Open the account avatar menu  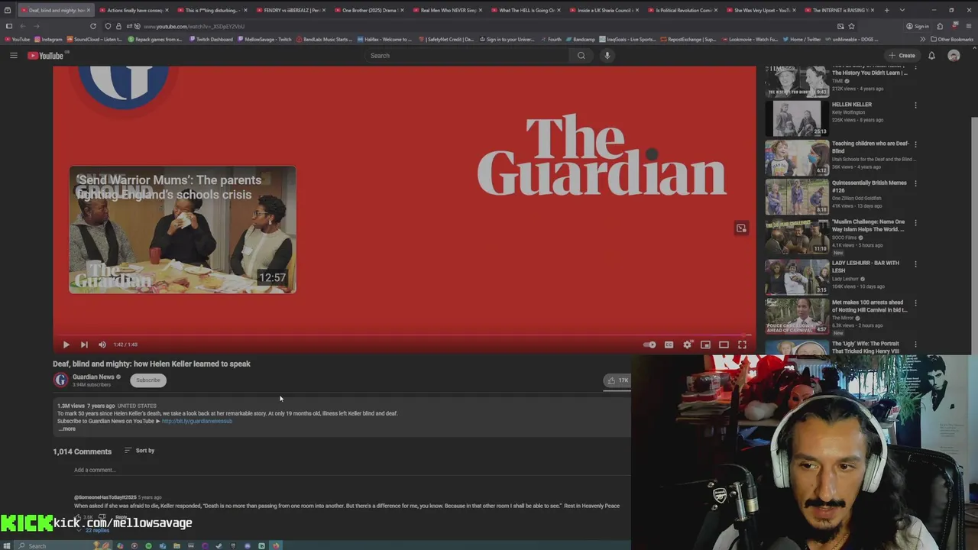[954, 55]
